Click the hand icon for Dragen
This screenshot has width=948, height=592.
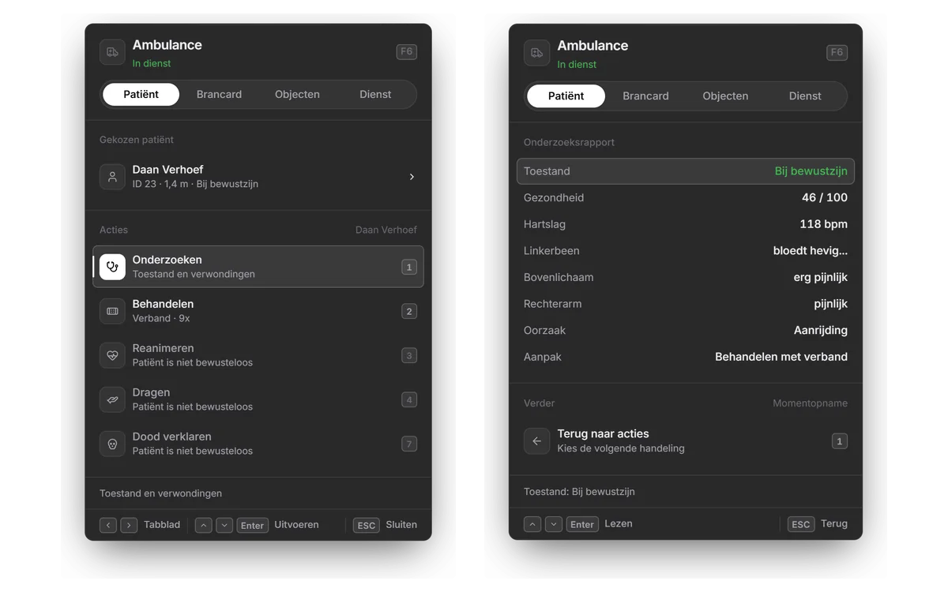112,399
